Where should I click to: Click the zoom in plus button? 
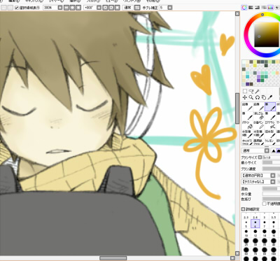(73, 8)
